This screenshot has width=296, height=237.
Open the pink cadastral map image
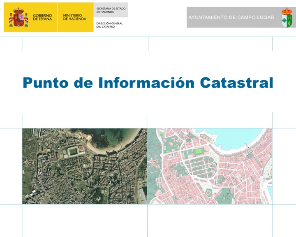[x=210, y=166]
